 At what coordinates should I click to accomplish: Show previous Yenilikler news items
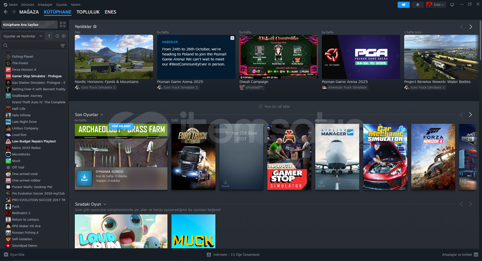461,27
